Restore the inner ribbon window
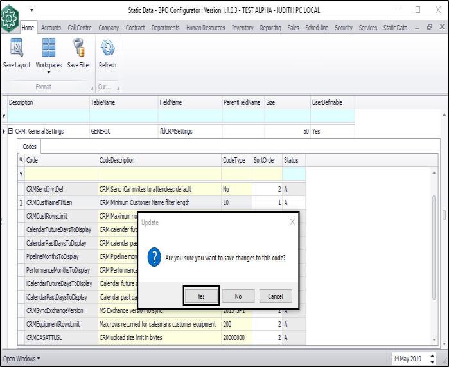449x367 pixels. pos(429,27)
